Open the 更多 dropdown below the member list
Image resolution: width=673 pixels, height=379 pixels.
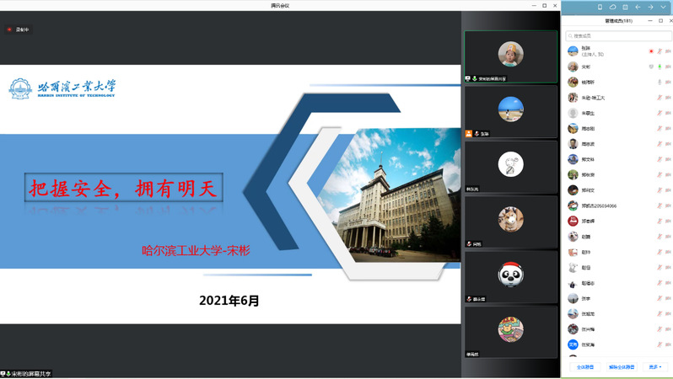(x=655, y=367)
